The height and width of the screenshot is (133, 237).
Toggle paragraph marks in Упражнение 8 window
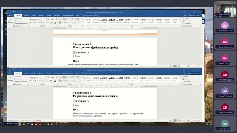pyautogui.click(x=81, y=77)
